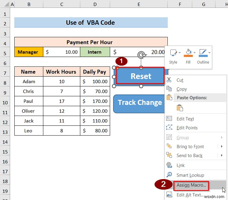Click the Smart Lookup magnifier icon
This screenshot has width=228, height=200.
pyautogui.click(x=169, y=175)
